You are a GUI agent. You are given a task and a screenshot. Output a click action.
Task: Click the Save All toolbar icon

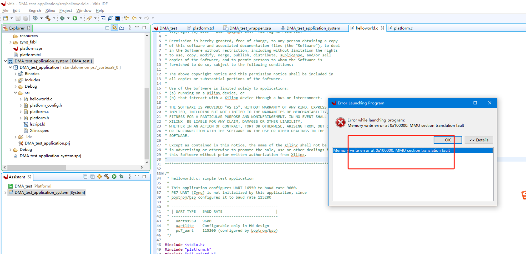[x=25, y=18]
